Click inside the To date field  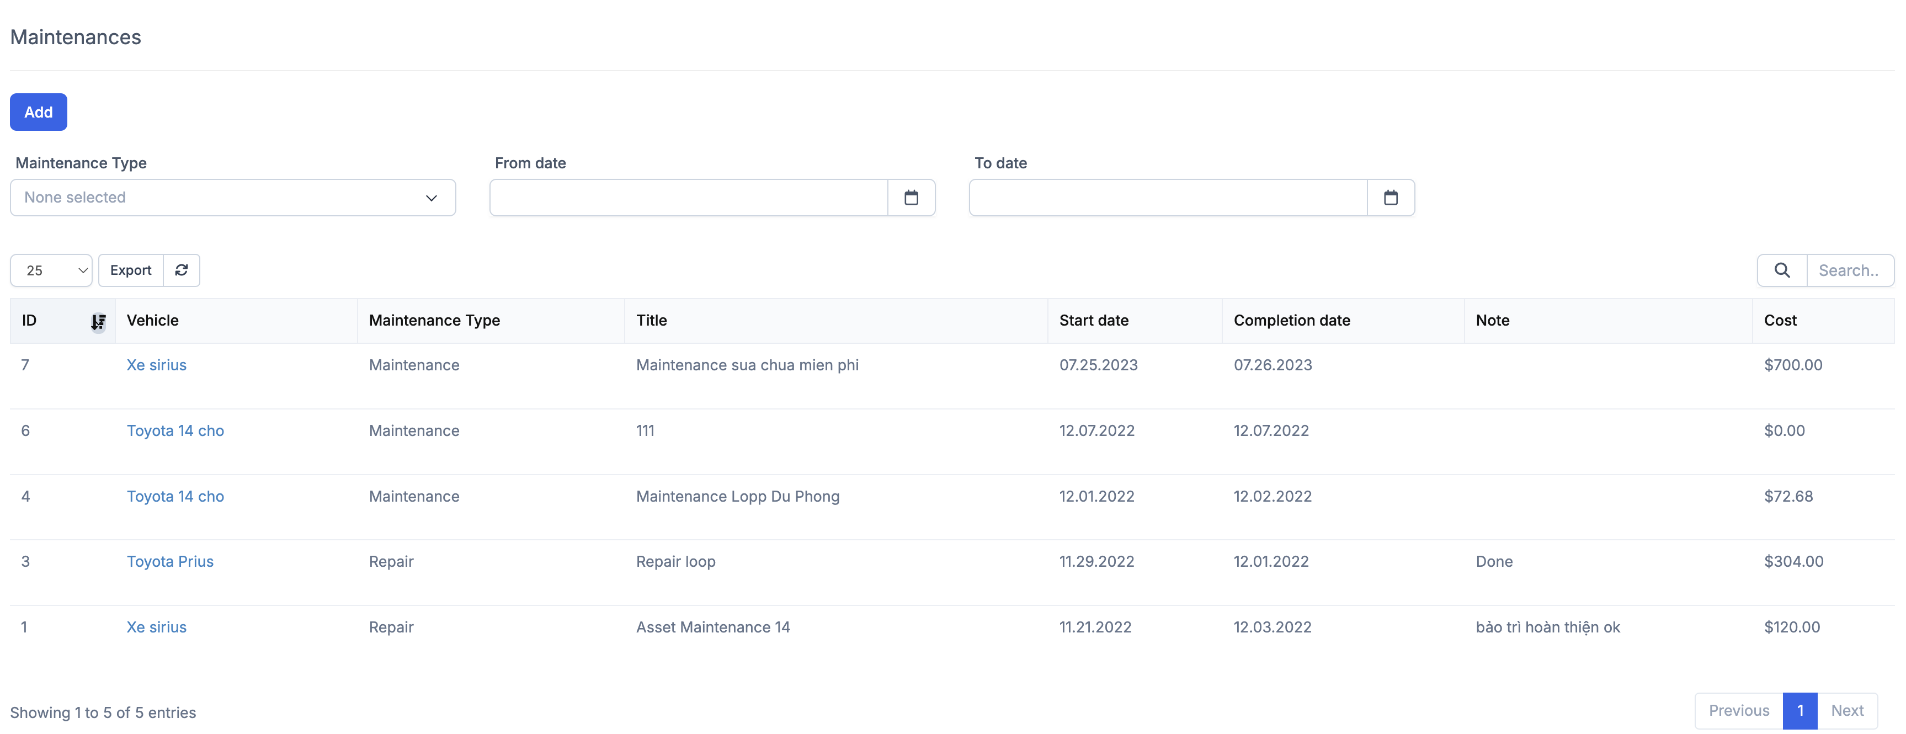pos(1168,198)
